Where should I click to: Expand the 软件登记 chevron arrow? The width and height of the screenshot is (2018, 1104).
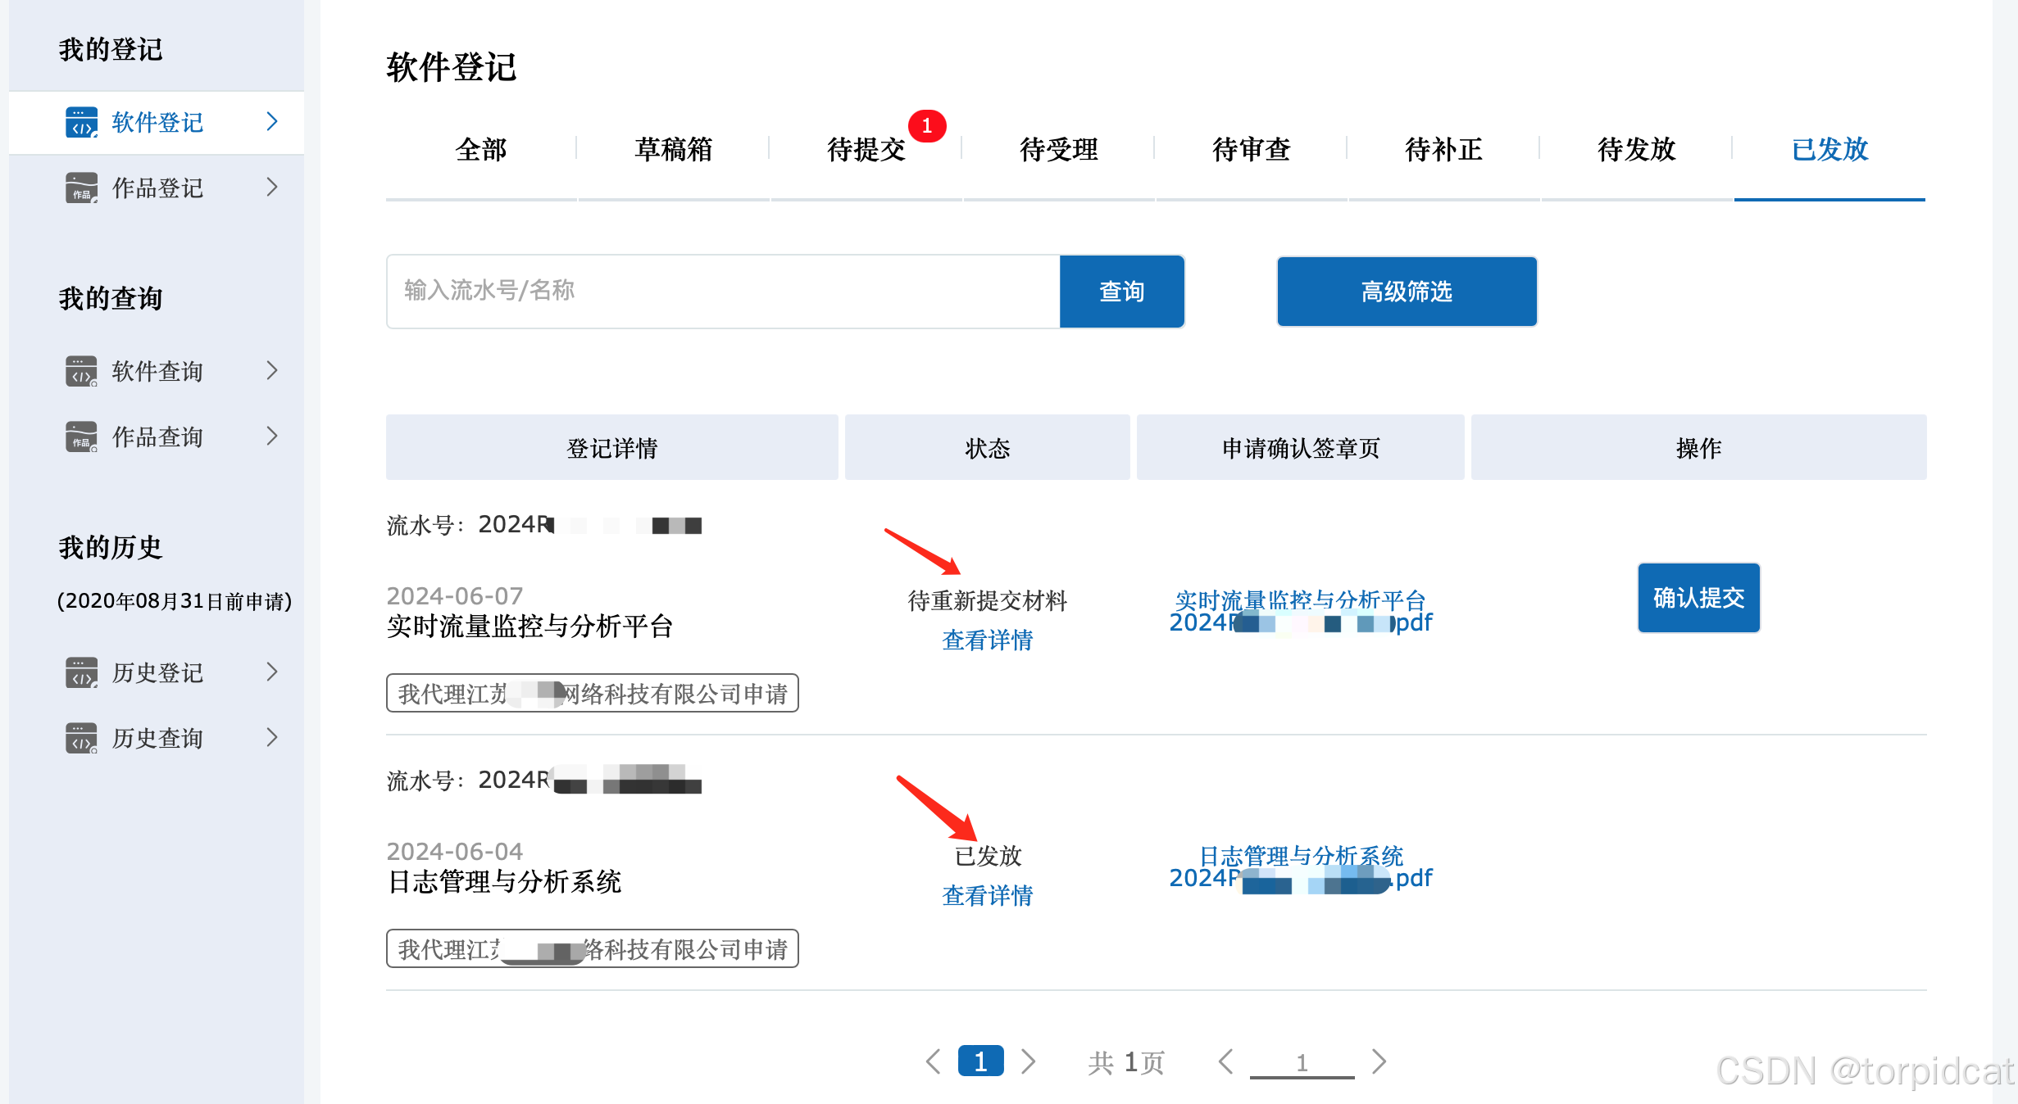click(x=272, y=122)
